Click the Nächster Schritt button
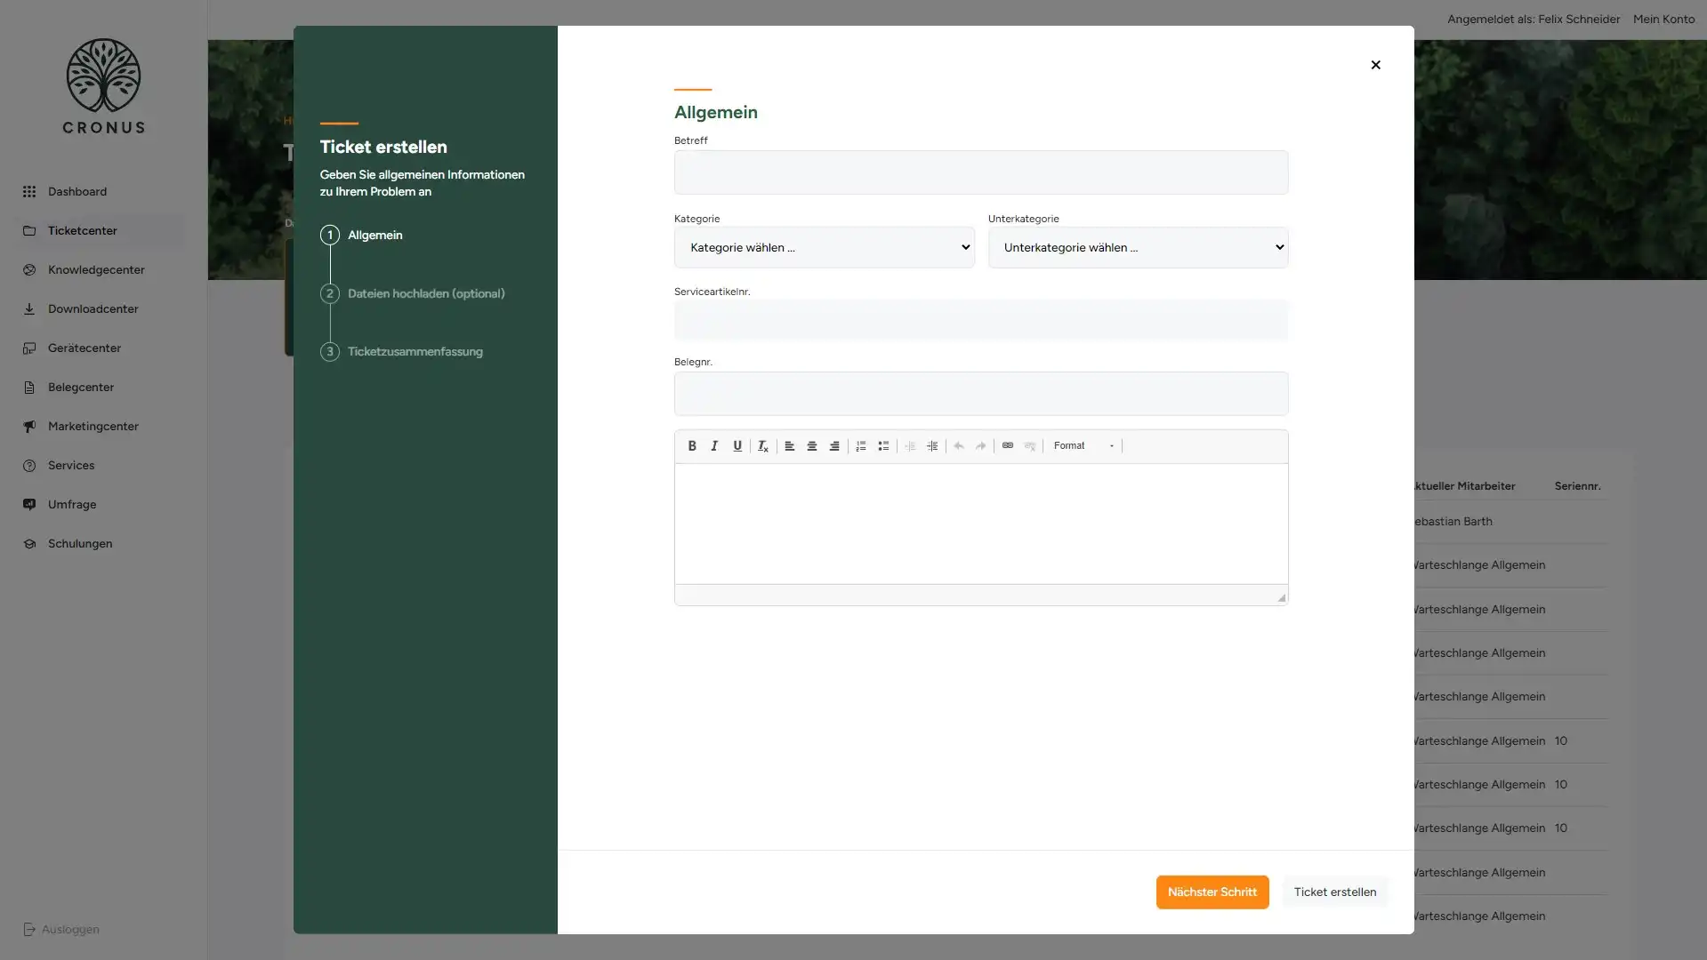This screenshot has height=960, width=1707. click(x=1212, y=892)
